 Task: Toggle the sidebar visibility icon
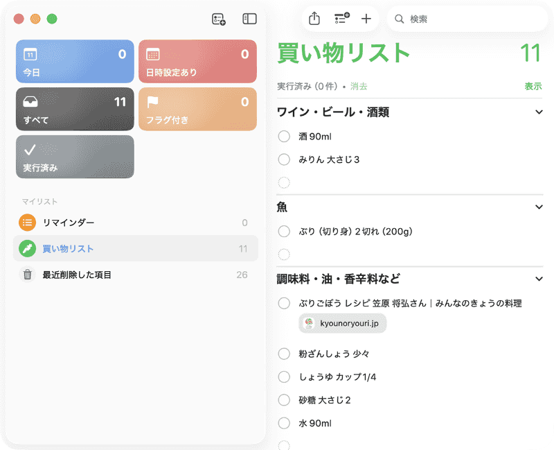click(x=249, y=19)
